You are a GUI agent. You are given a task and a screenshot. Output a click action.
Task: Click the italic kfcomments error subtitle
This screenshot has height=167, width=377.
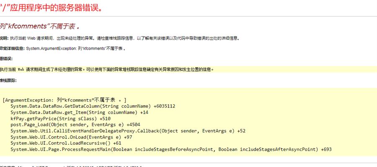(x=40, y=27)
